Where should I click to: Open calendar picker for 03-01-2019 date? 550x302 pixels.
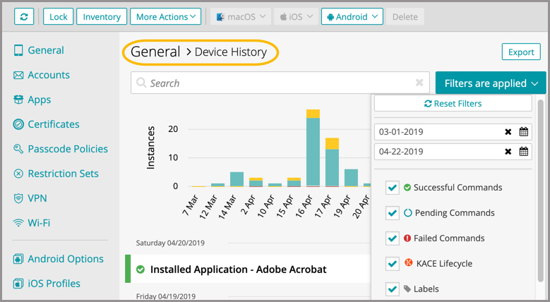tap(523, 132)
